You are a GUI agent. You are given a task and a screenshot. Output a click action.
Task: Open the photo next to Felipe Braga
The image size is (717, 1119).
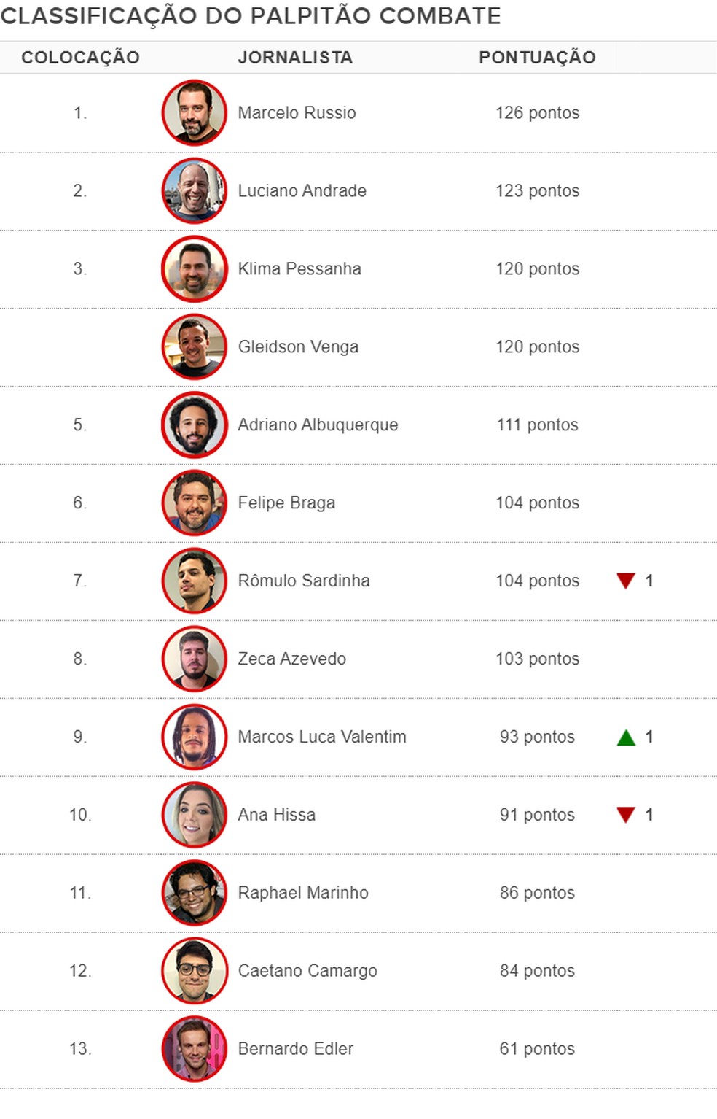click(x=194, y=503)
